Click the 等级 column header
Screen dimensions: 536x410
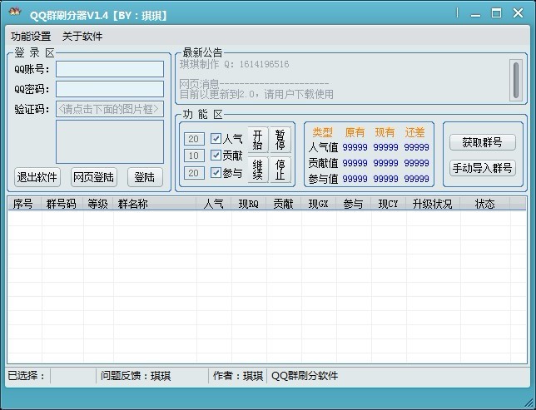click(97, 204)
